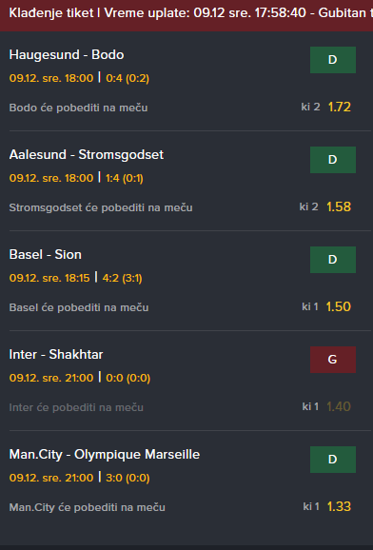373x550 pixels.
Task: Click the red G badge for Inter - Shakhtar
Action: pos(333,360)
